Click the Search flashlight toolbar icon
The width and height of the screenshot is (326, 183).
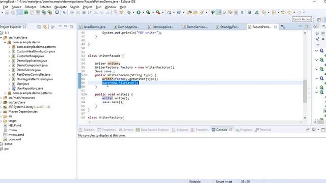pos(202,13)
